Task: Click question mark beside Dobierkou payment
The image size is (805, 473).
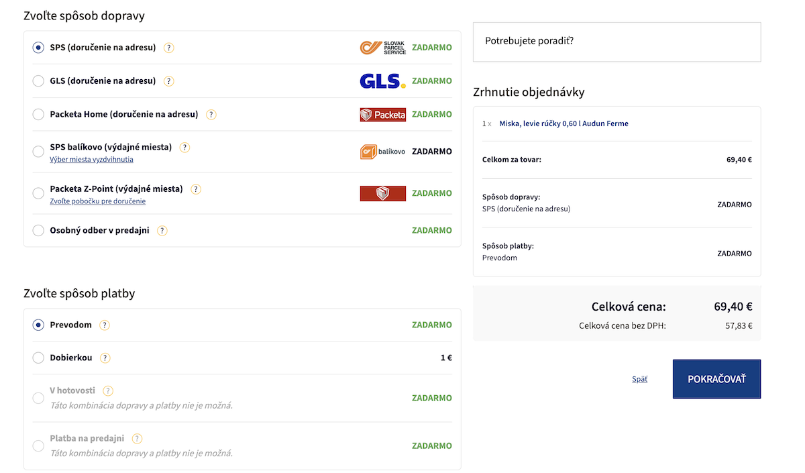Action: (x=105, y=358)
